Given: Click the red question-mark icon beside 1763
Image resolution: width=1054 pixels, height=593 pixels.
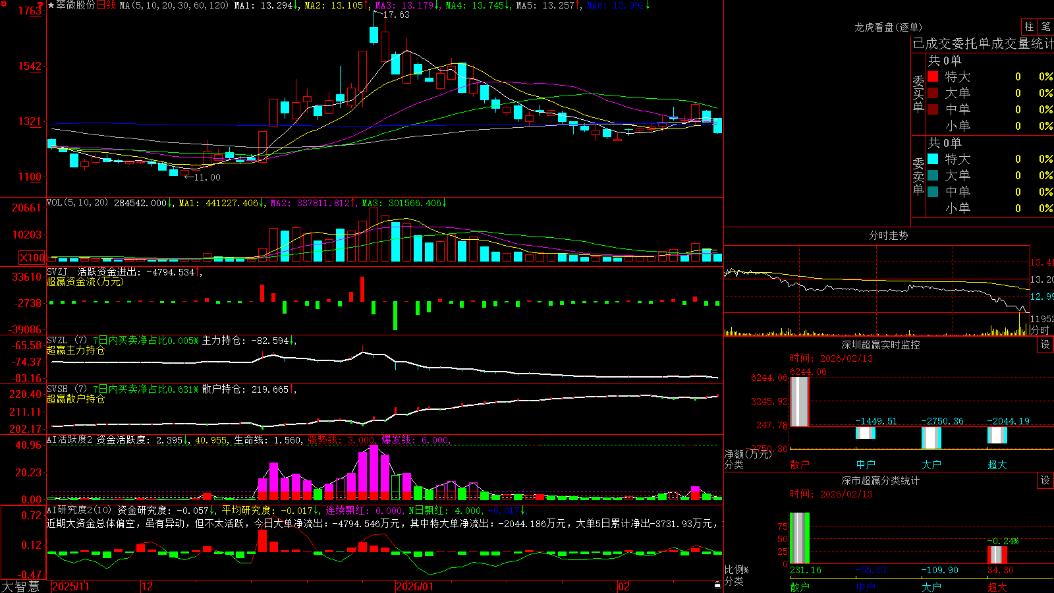Looking at the screenshot, I should (x=41, y=5).
